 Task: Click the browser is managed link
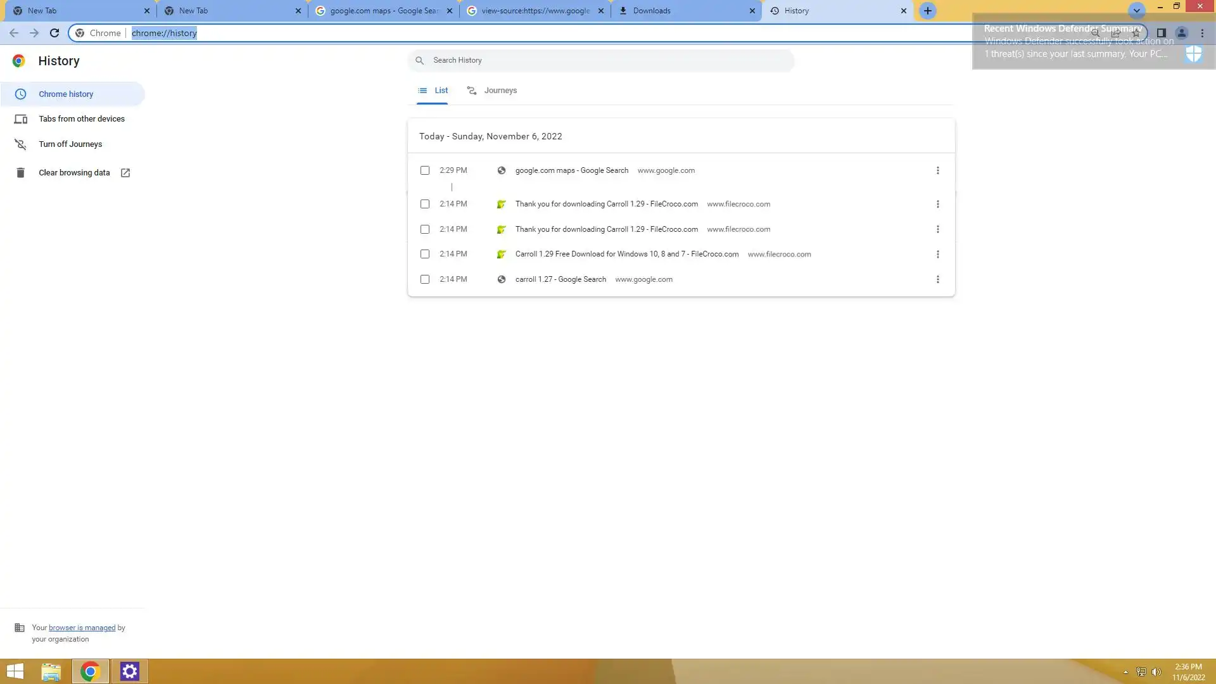[x=82, y=628]
